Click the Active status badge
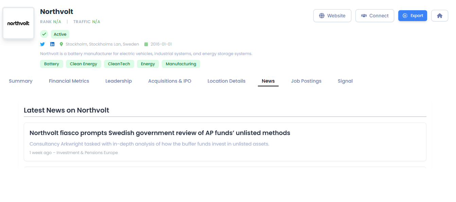This screenshot has width=456, height=202. 60,34
